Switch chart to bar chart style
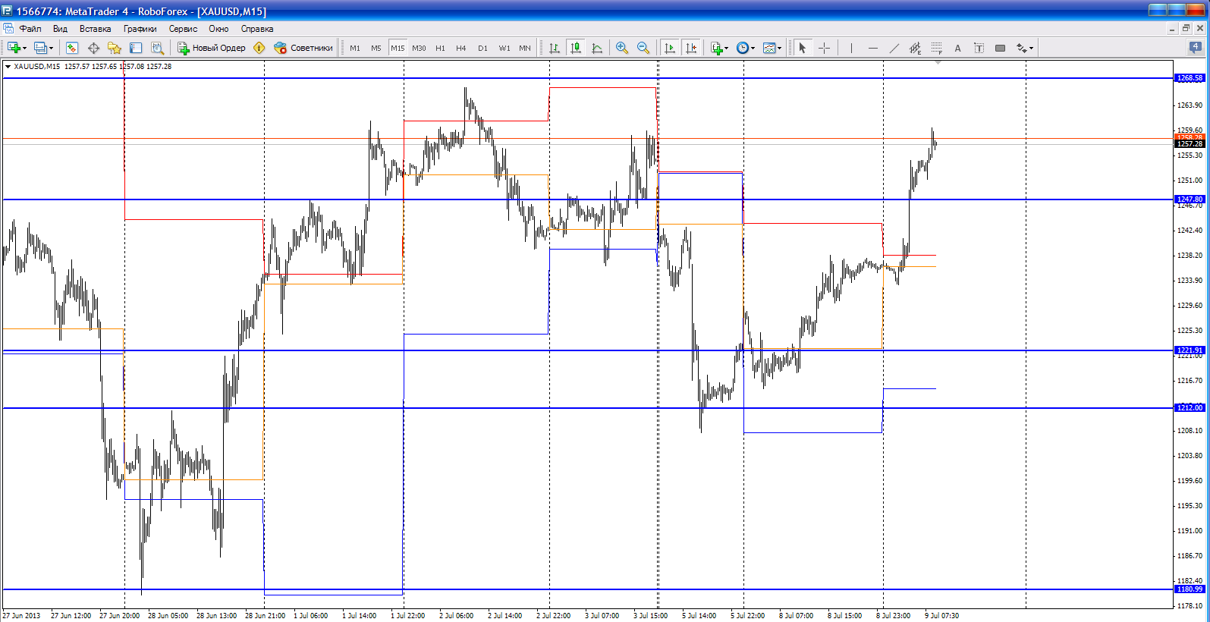This screenshot has height=622, width=1210. pos(555,48)
